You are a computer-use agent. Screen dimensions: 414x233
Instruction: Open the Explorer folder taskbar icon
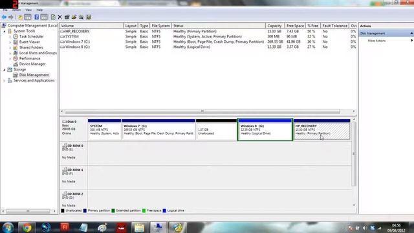pyautogui.click(x=140, y=227)
